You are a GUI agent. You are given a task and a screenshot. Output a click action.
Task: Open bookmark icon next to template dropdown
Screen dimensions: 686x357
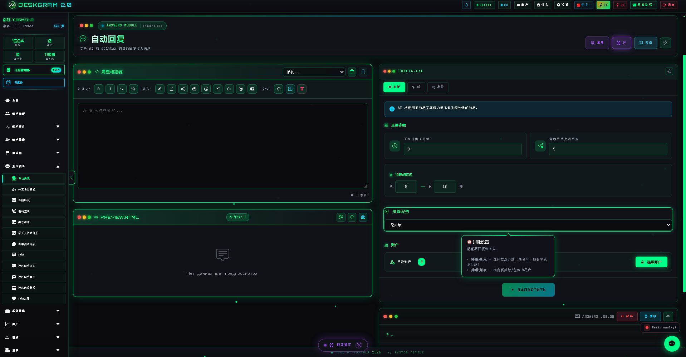pyautogui.click(x=363, y=72)
